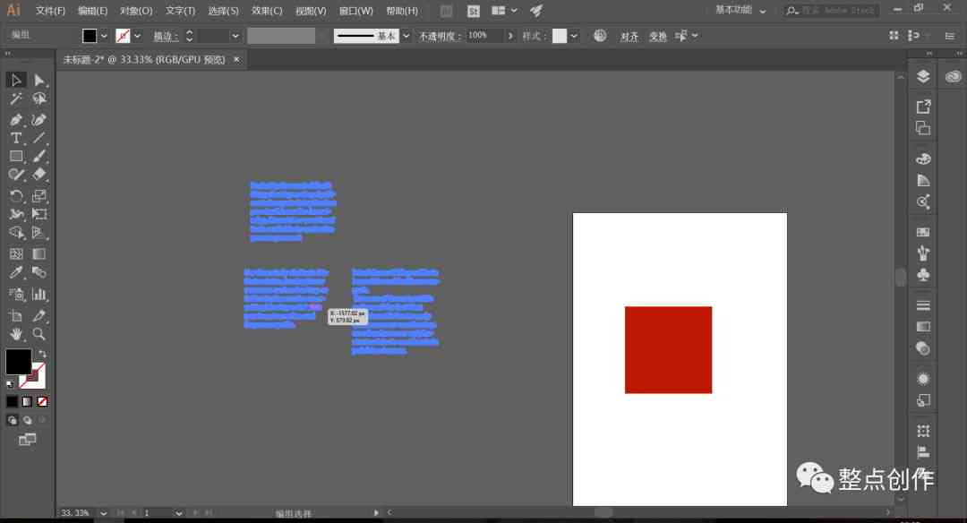Choose the Scale tool
This screenshot has height=523, width=967.
point(39,196)
